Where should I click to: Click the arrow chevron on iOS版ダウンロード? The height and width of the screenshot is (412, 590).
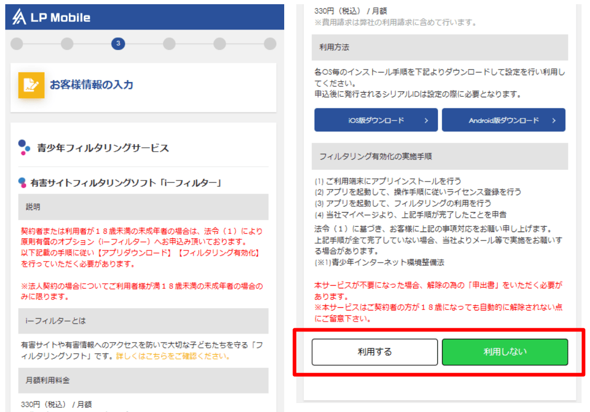[x=426, y=120]
